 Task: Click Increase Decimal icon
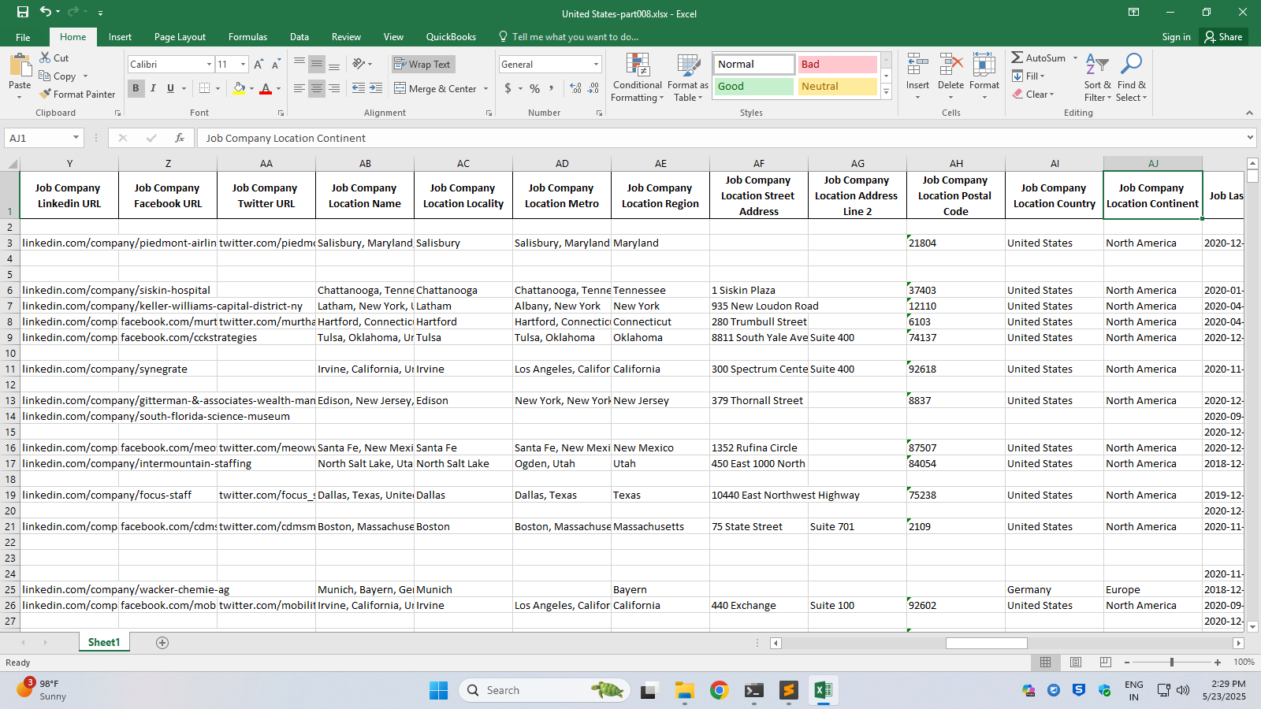click(575, 88)
